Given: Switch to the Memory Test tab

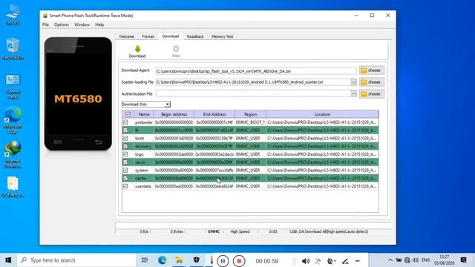Looking at the screenshot, I should coord(223,36).
